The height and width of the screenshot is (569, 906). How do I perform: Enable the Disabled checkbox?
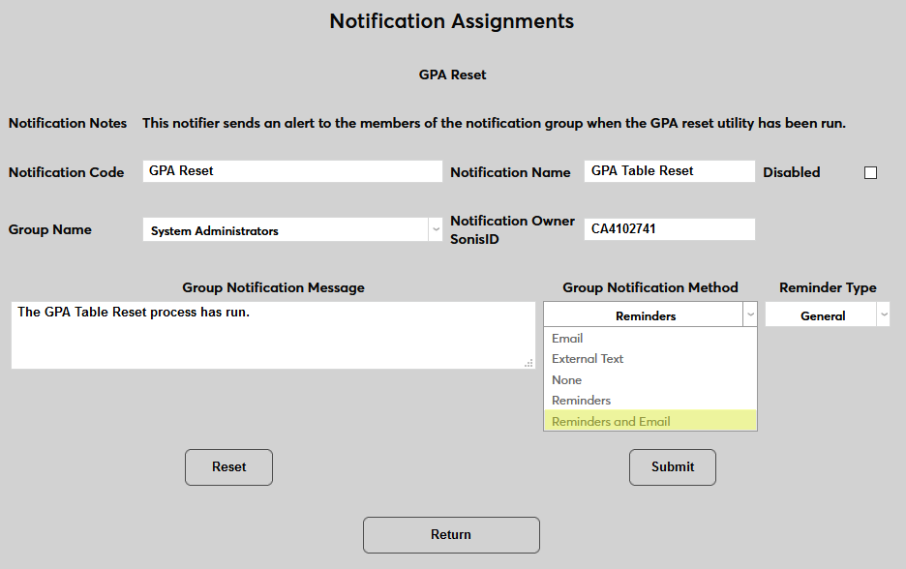coord(869,172)
